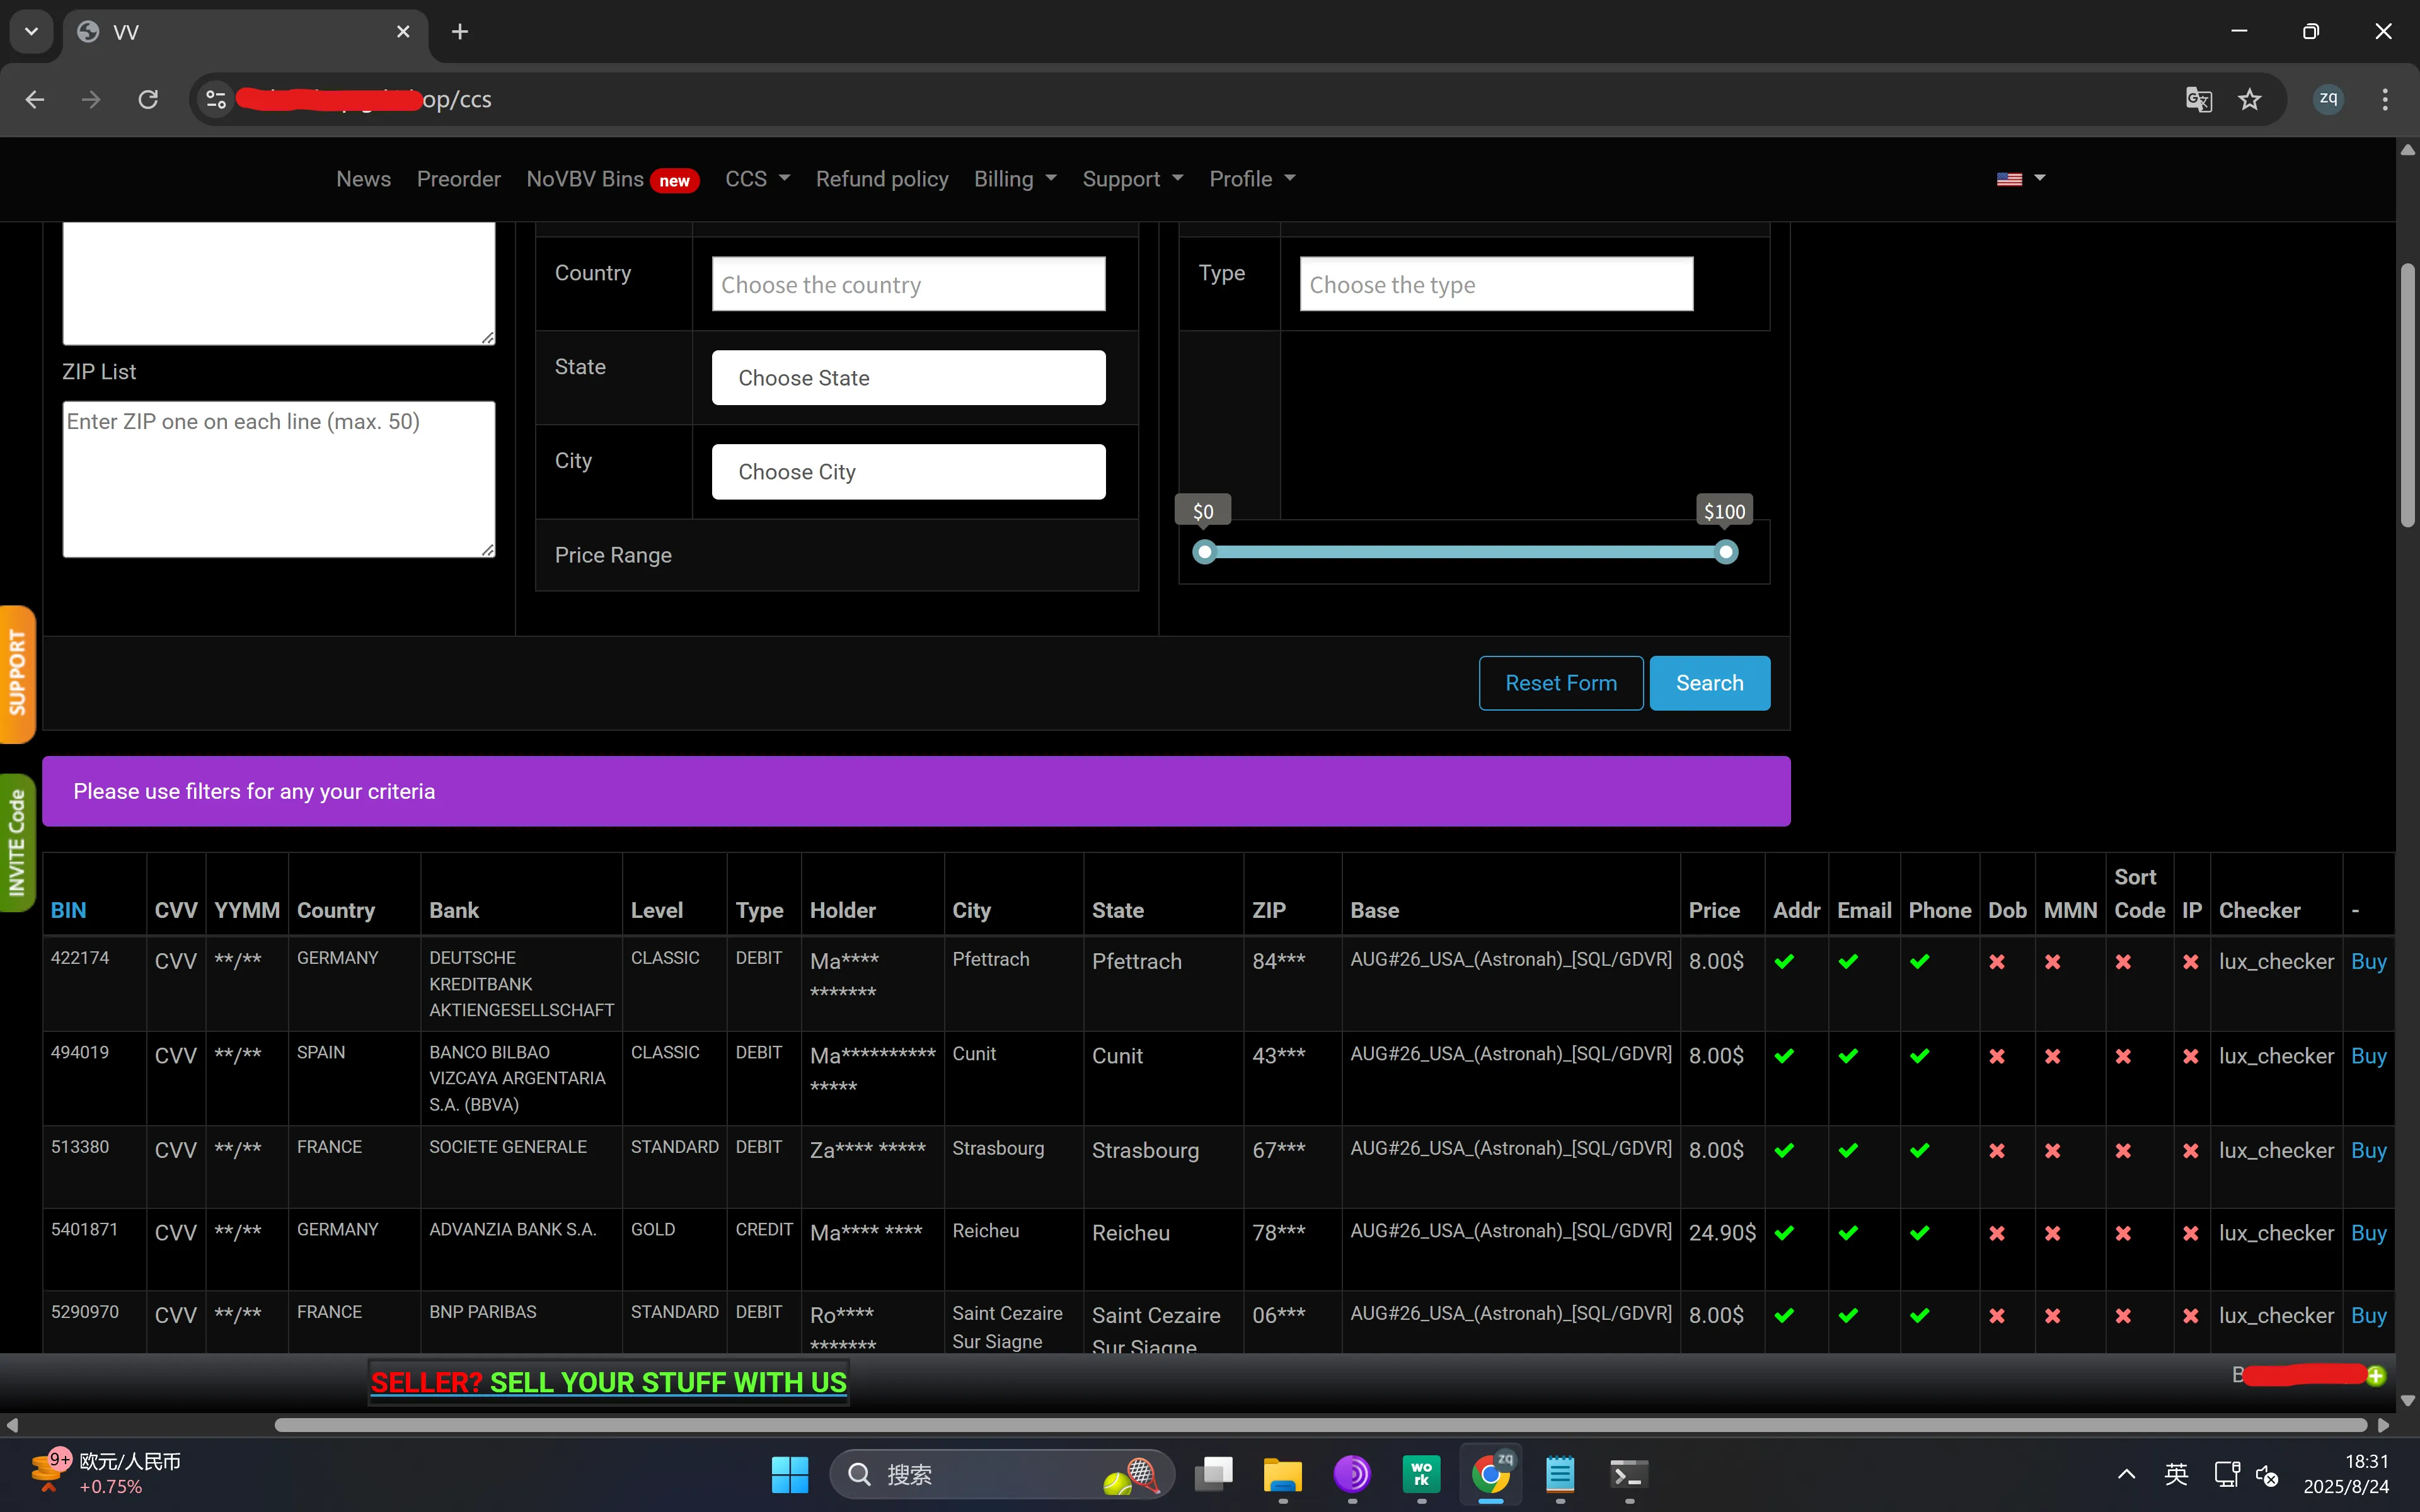The height and width of the screenshot is (1512, 2420).
Task: Click the browser forward arrow
Action: point(91,99)
